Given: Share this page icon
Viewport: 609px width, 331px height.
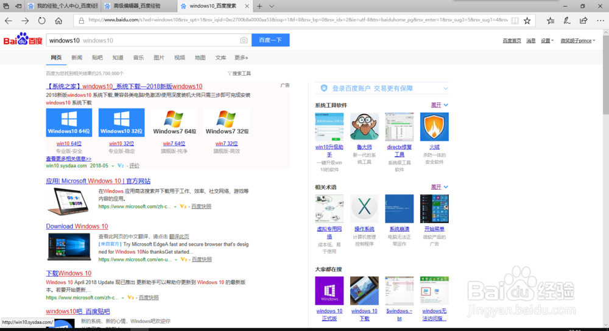Looking at the screenshot, I should 583,21.
